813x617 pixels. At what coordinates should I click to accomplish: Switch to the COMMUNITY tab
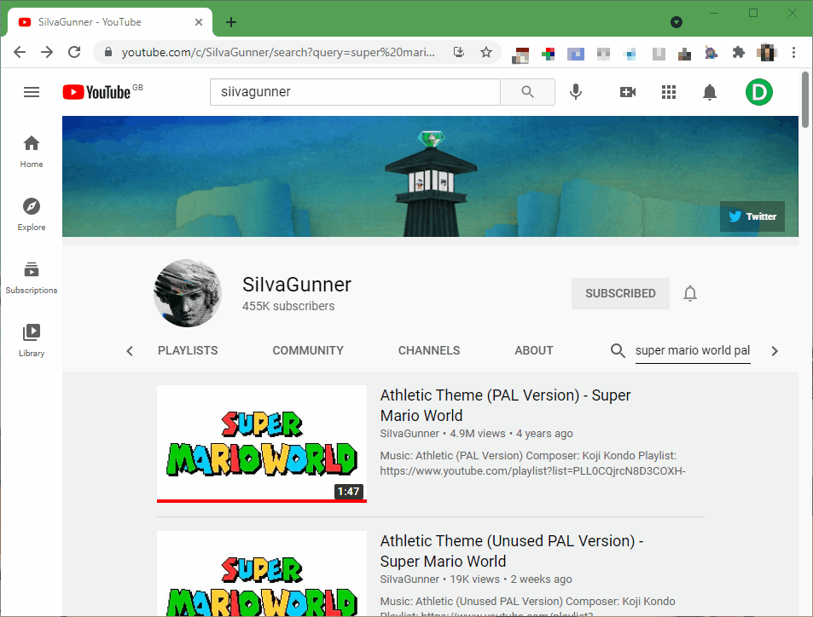coord(308,351)
